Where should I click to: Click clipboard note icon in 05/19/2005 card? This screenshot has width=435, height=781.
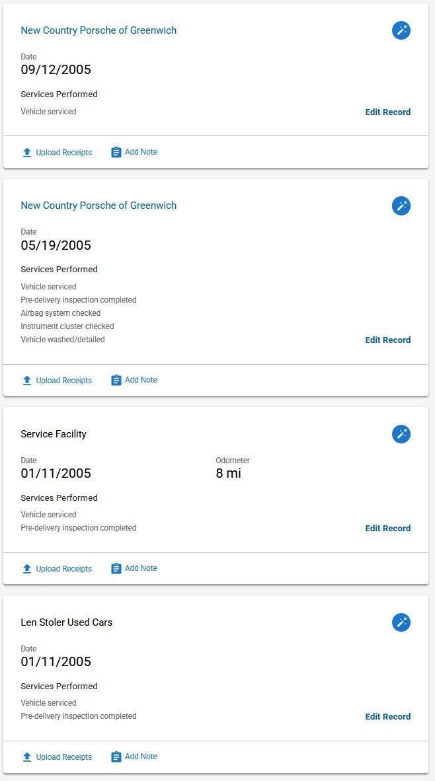coord(116,381)
